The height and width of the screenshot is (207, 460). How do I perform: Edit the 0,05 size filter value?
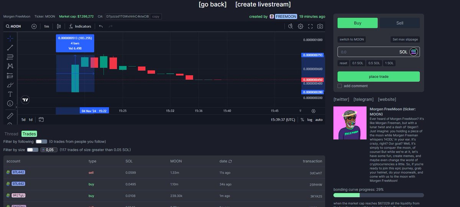49,150
